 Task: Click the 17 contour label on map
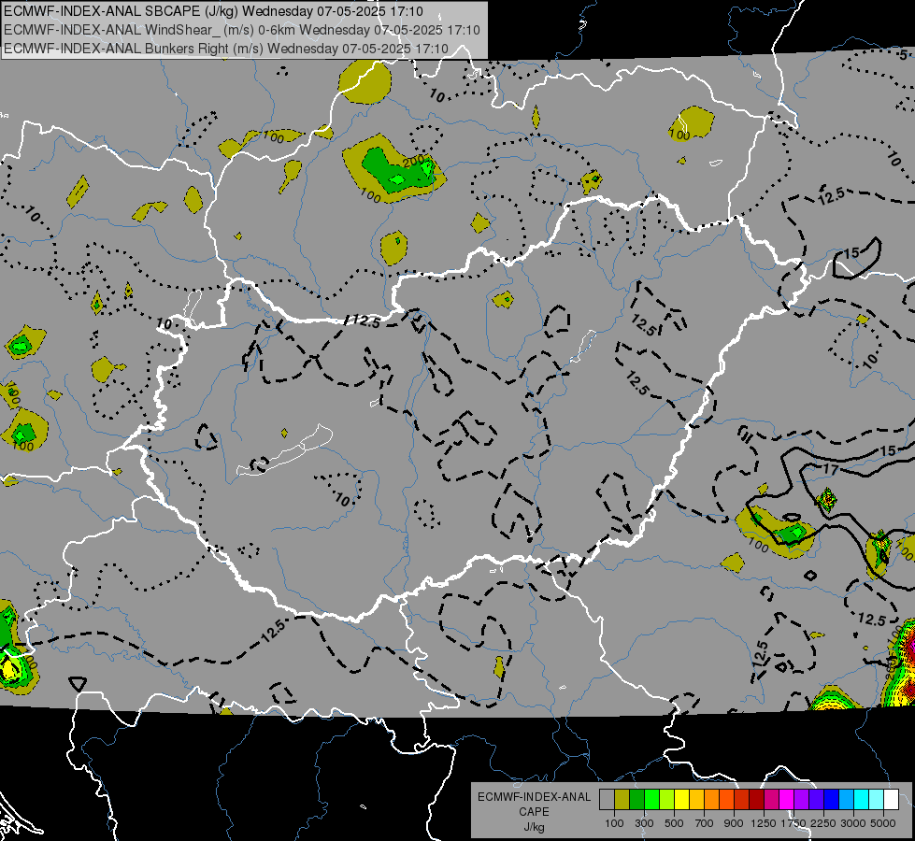(x=830, y=469)
